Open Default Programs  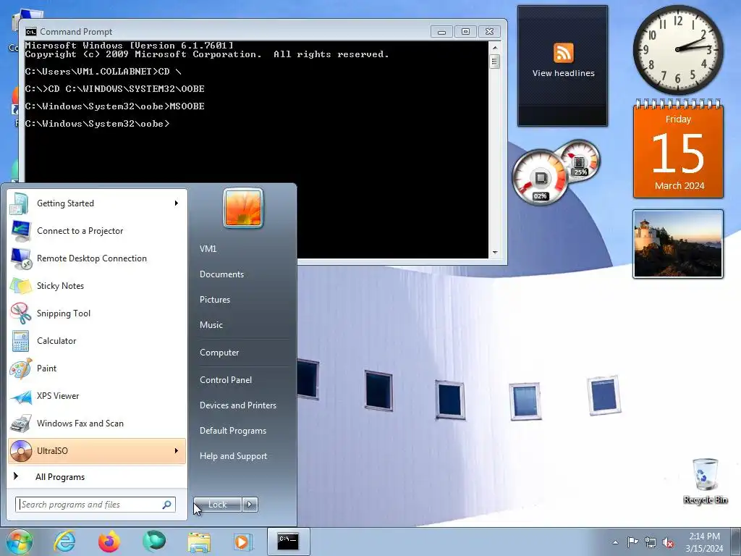[x=233, y=431]
